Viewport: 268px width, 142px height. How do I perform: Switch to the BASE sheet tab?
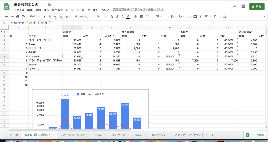[140, 135]
